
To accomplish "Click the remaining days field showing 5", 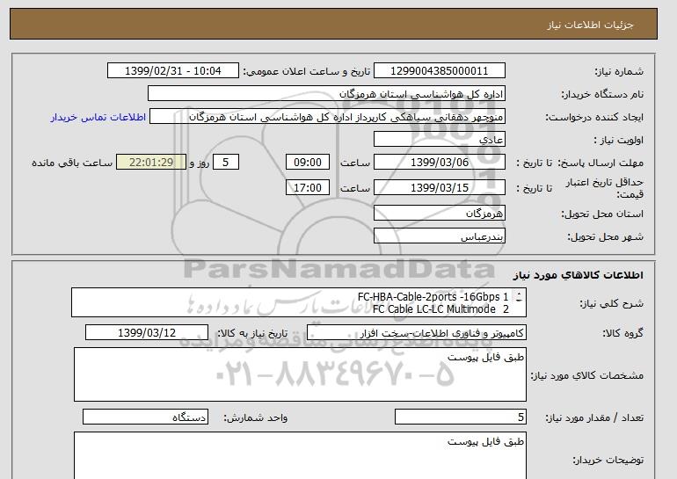I will (x=225, y=163).
